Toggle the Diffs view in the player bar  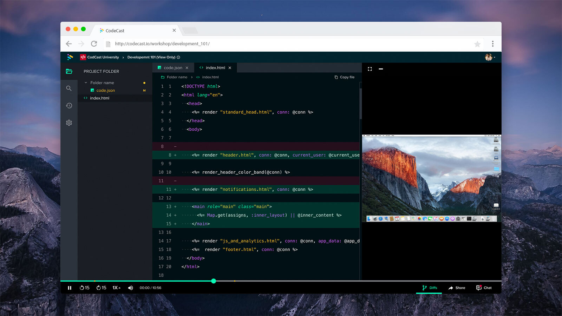(429, 288)
